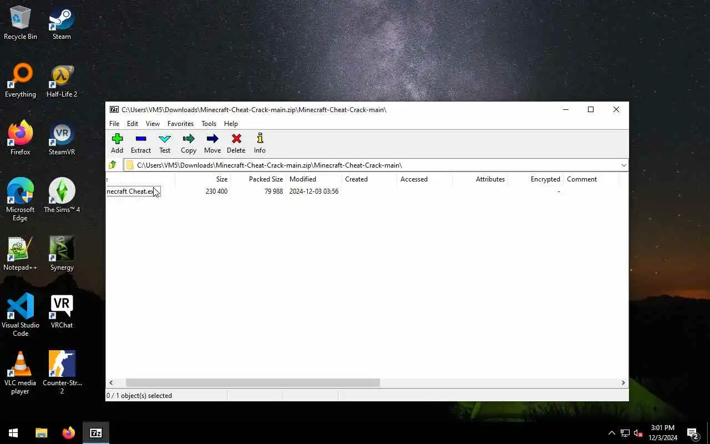Select the Everything desktop icon

pos(21,81)
